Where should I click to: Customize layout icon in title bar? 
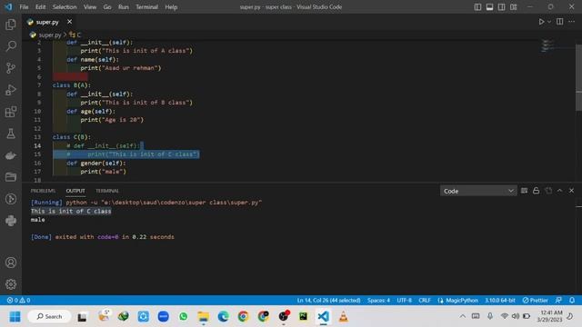pyautogui.click(x=513, y=7)
